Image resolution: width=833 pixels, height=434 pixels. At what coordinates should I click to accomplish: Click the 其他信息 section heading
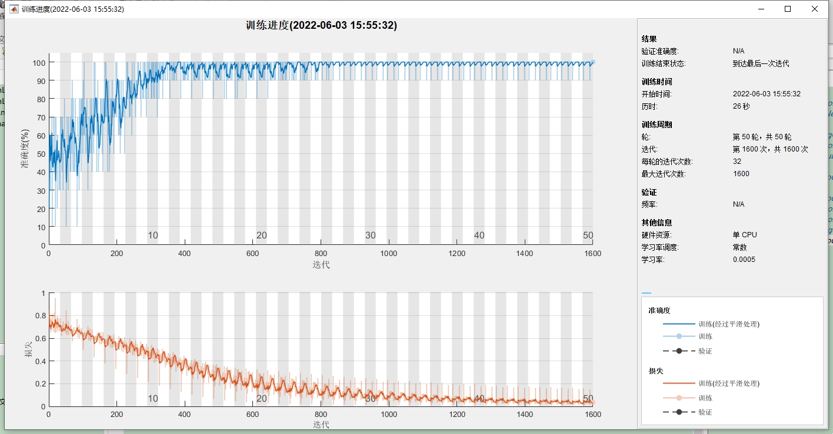coord(657,223)
